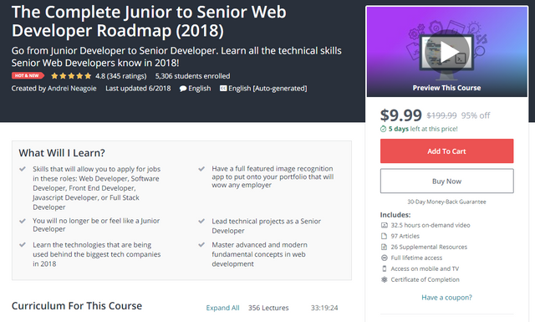535x322 pixels.
Task: Click the 345 ratings count
Action: coord(126,76)
